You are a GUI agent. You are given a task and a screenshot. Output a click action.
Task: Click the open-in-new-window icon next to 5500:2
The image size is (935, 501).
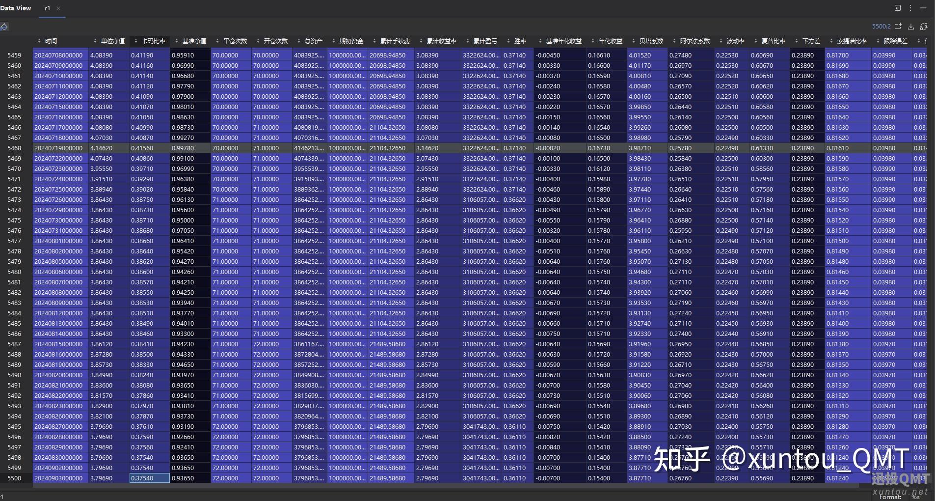point(897,26)
